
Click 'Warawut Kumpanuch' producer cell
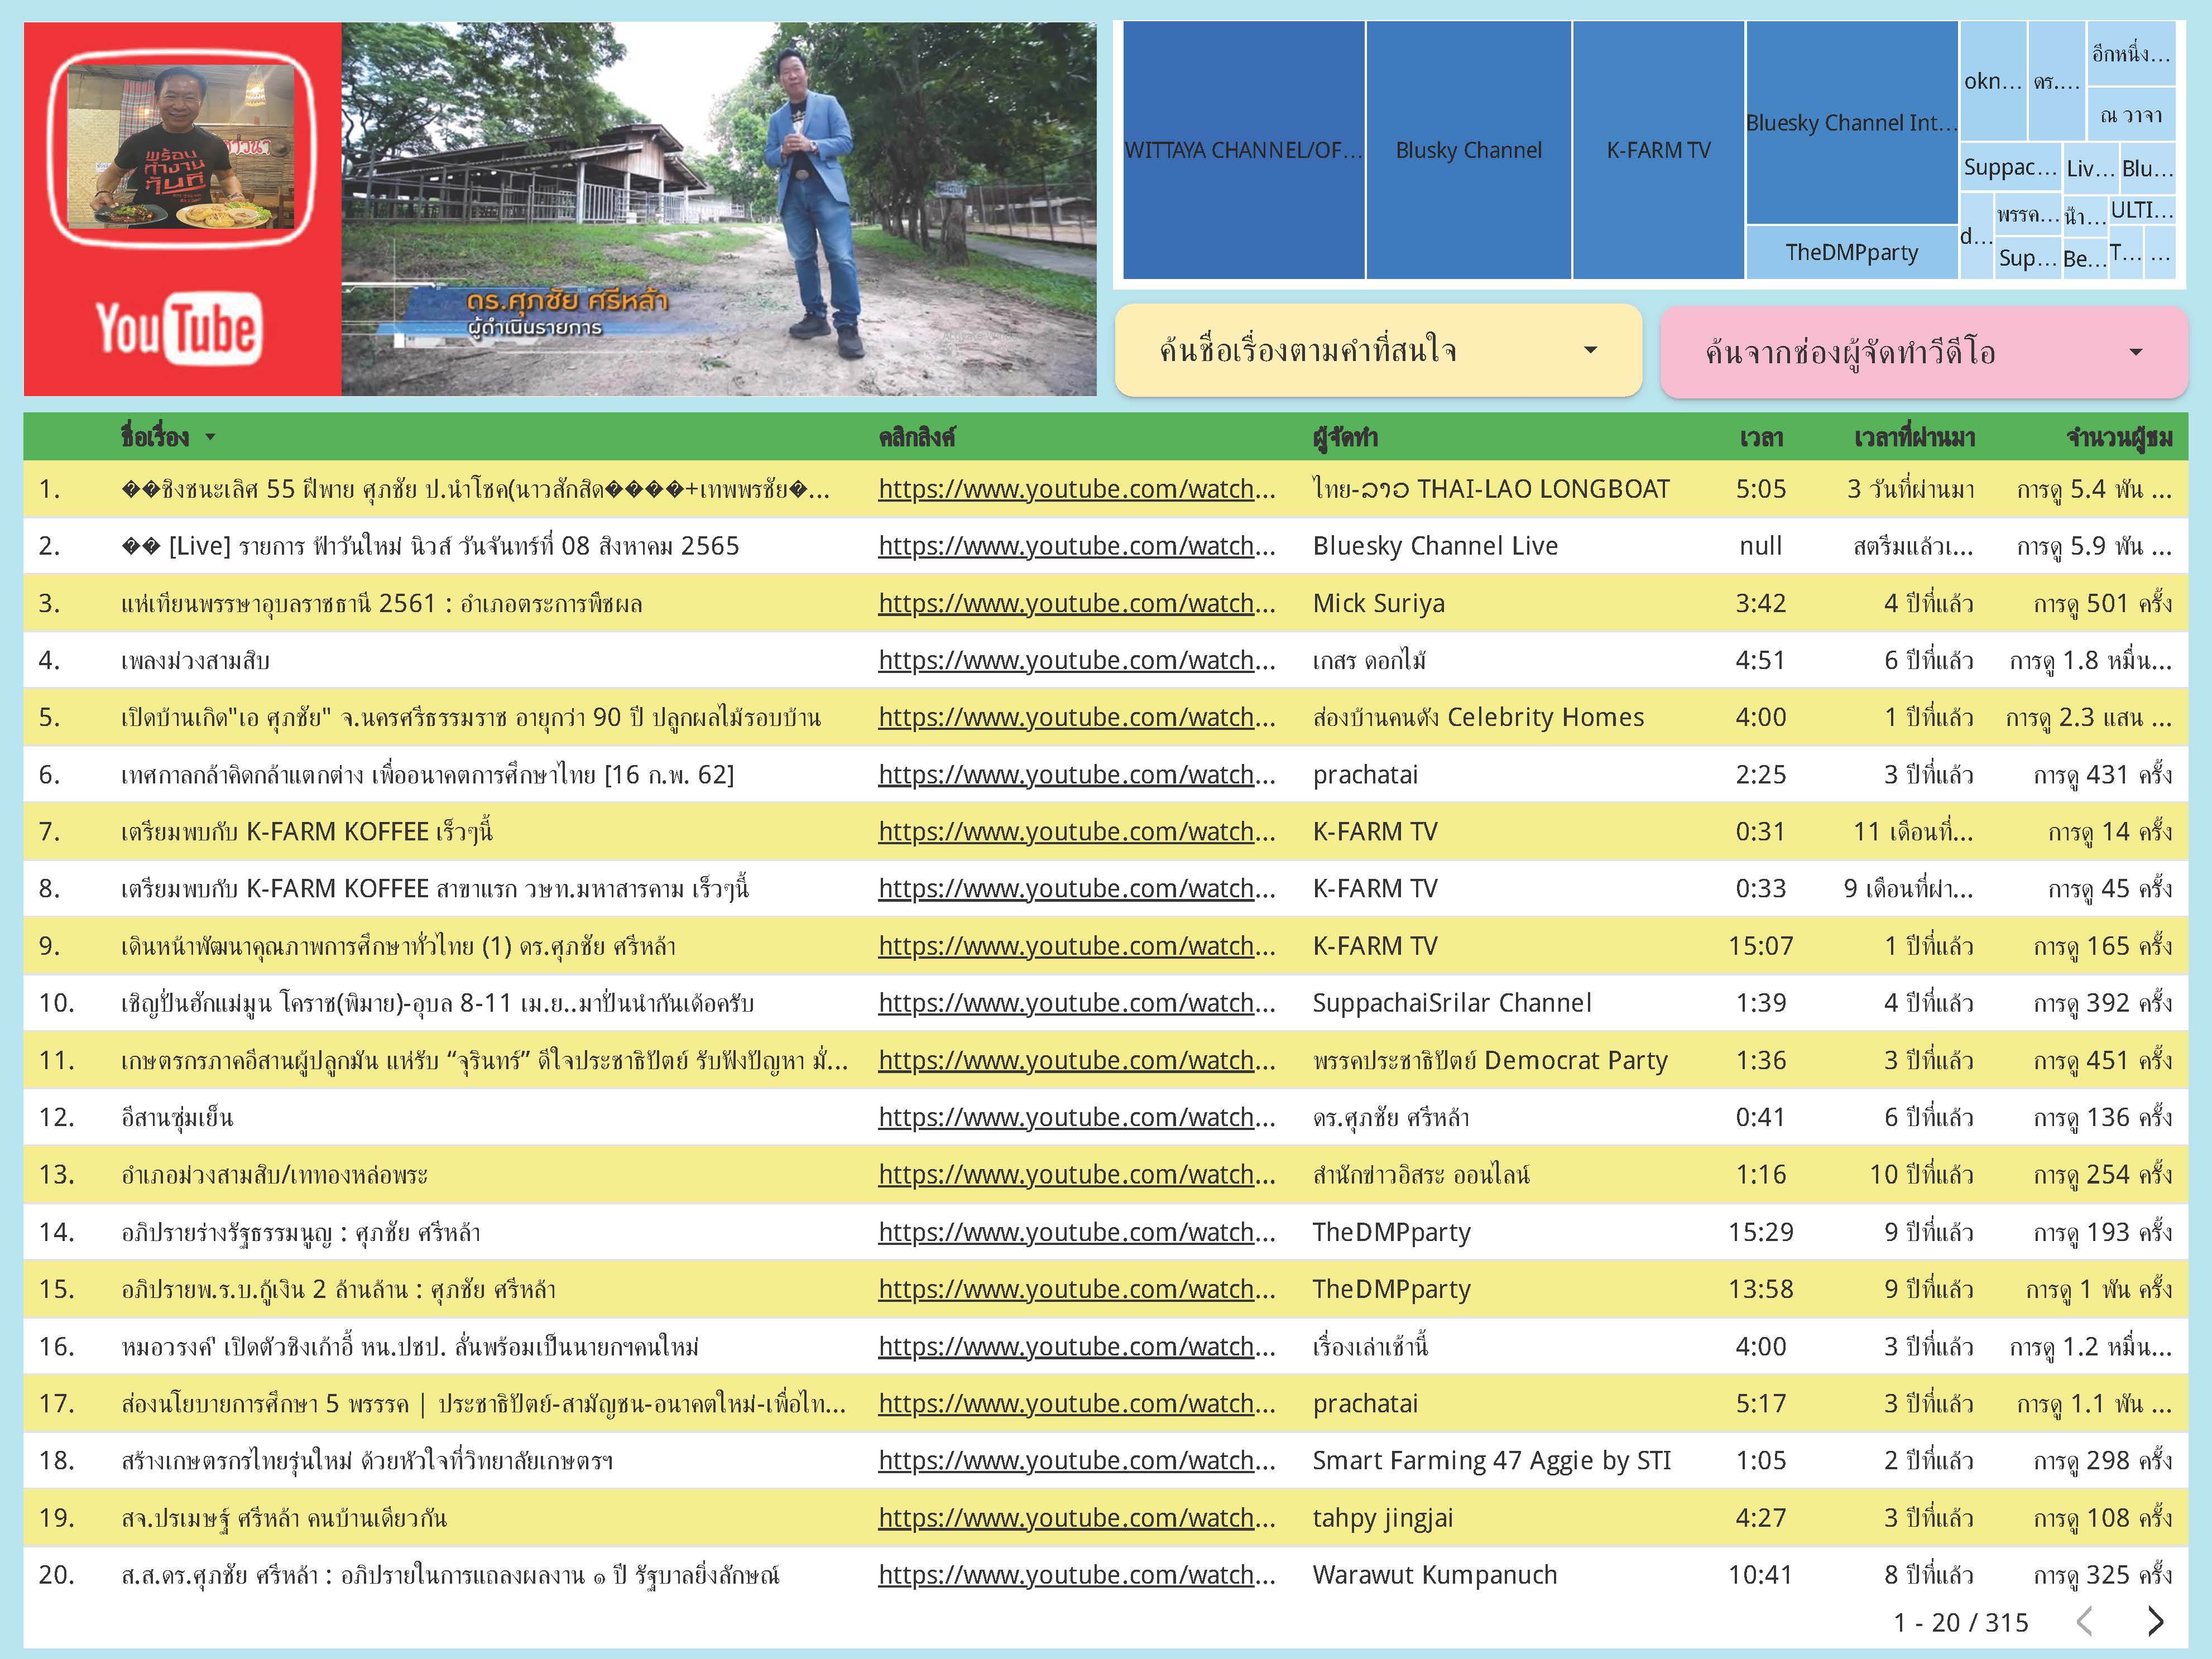[x=1435, y=1575]
